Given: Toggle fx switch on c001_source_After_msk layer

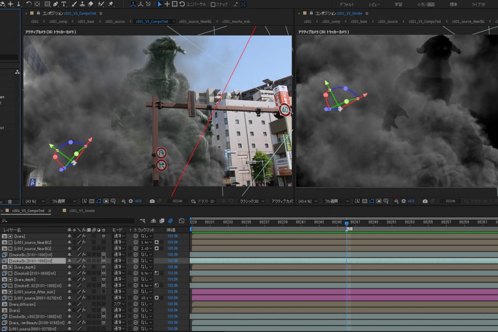Looking at the screenshot, I should [84, 292].
